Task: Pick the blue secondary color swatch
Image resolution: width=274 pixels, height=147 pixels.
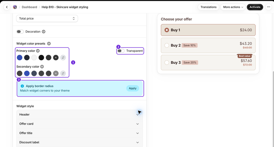Action: (x=27, y=73)
